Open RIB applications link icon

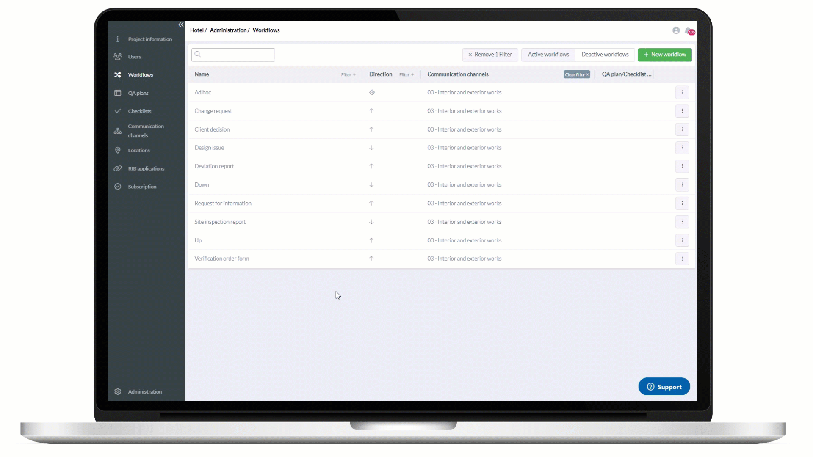[118, 168]
